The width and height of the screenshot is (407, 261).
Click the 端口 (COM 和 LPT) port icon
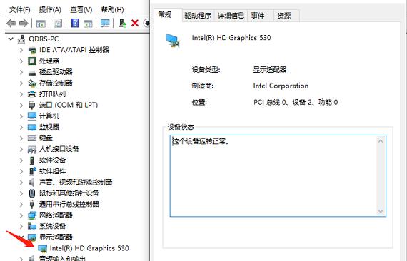pyautogui.click(x=32, y=105)
